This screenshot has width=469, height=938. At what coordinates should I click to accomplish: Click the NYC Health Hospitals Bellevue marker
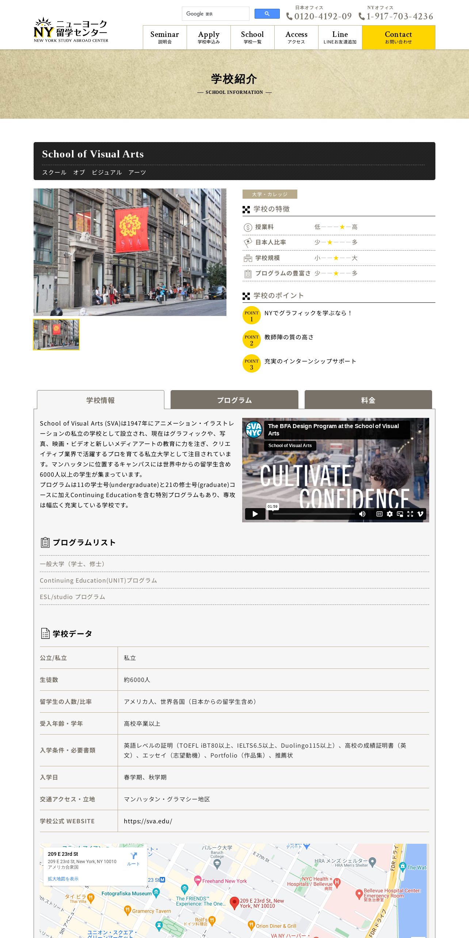coord(337,883)
